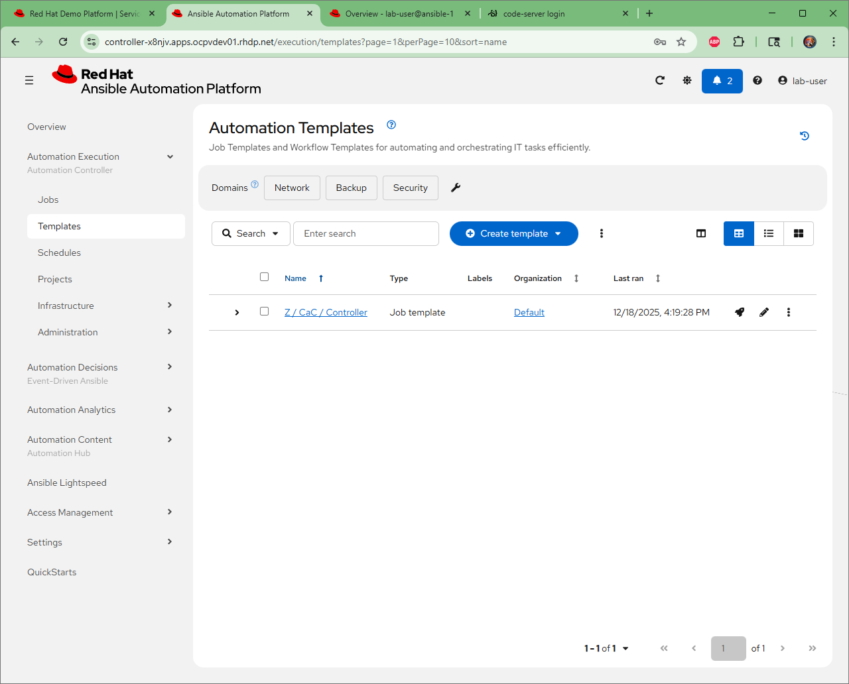Screen dimensions: 849x684
Task: Open the lab-user account menu
Action: [803, 81]
